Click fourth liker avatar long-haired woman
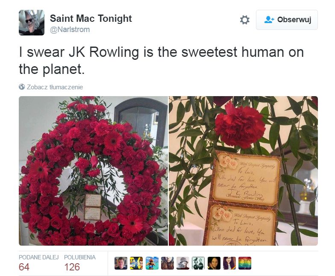The height and width of the screenshot is (276, 335). point(167,263)
